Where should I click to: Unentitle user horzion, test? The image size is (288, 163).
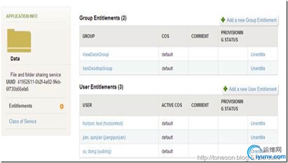point(258,124)
